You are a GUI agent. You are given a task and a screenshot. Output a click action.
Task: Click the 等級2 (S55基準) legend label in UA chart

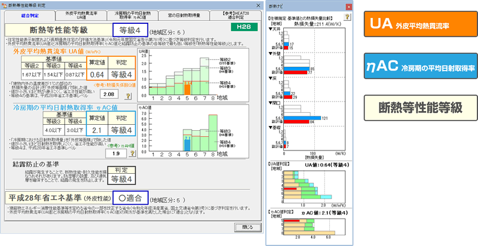tap(228, 61)
